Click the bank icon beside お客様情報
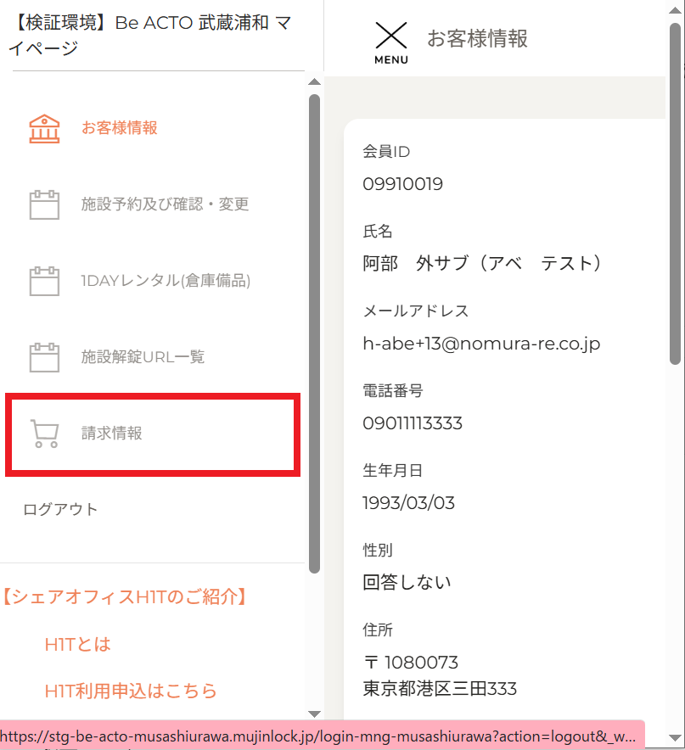The image size is (685, 750). (x=44, y=129)
